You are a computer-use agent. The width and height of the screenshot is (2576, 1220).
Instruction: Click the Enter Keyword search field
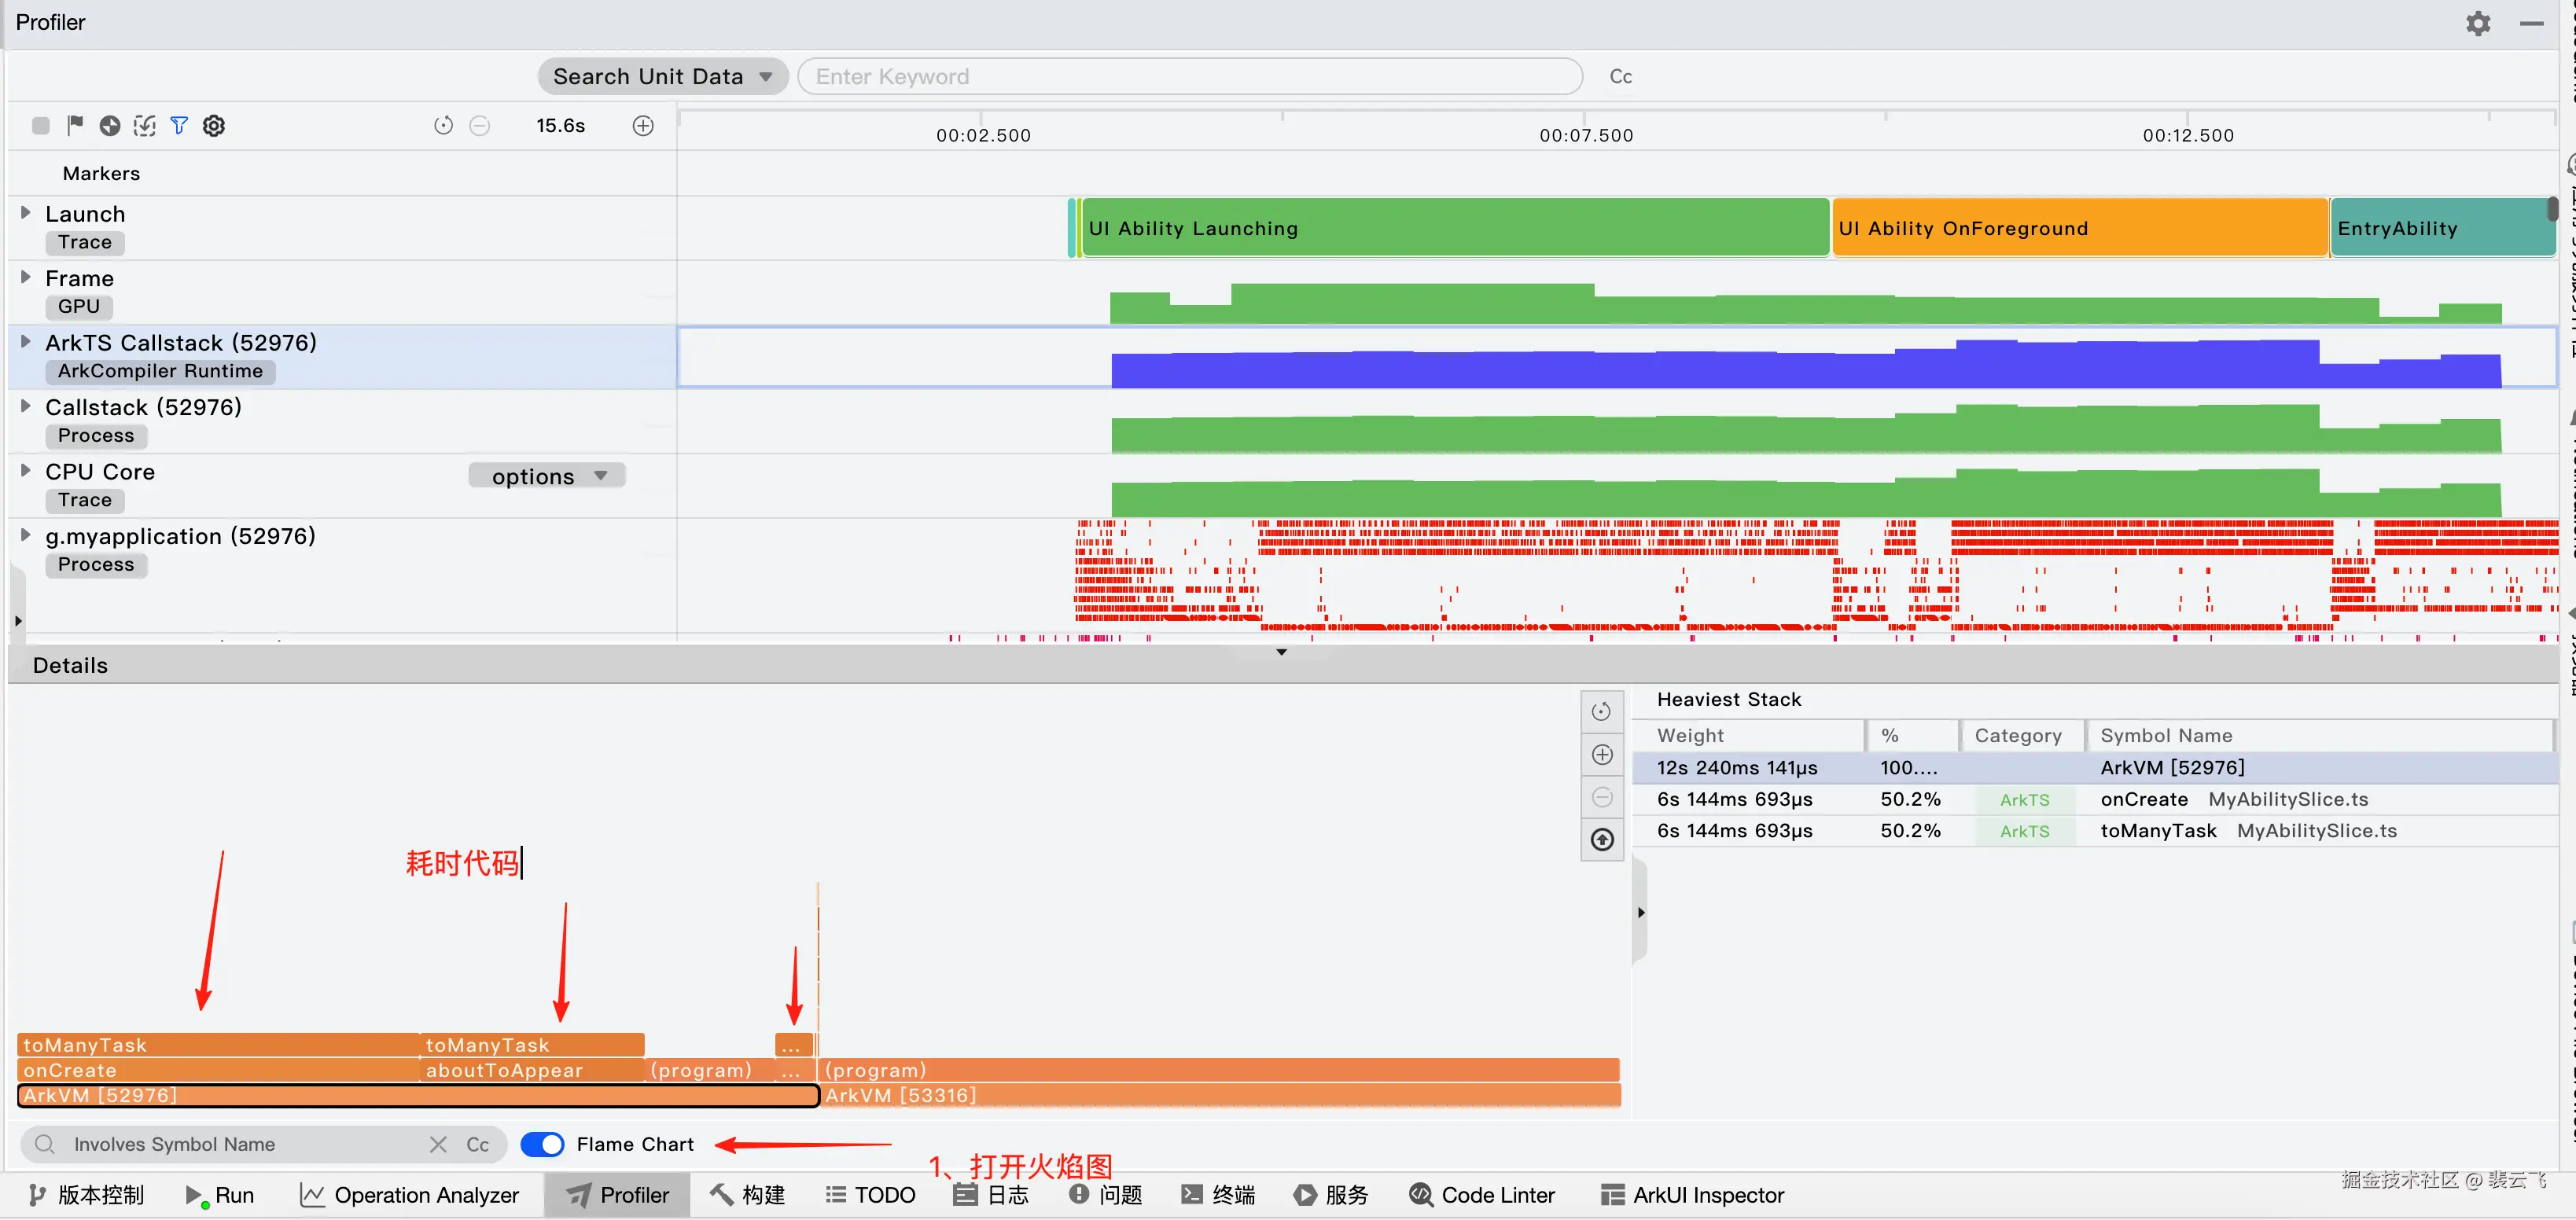[x=1190, y=76]
